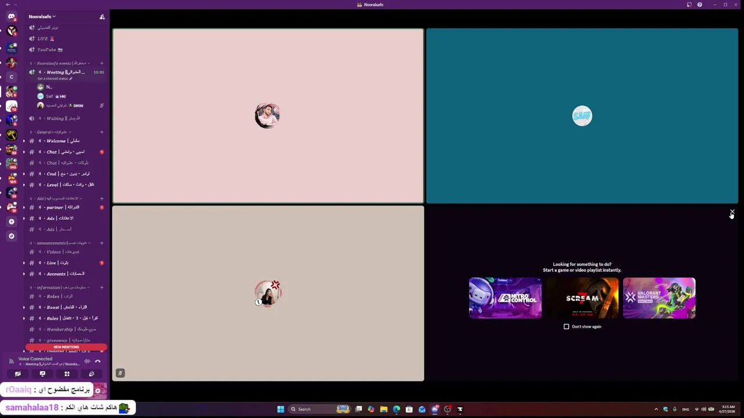The width and height of the screenshot is (744, 418).
Task: Open File Explorer from the taskbar
Action: [x=384, y=409]
